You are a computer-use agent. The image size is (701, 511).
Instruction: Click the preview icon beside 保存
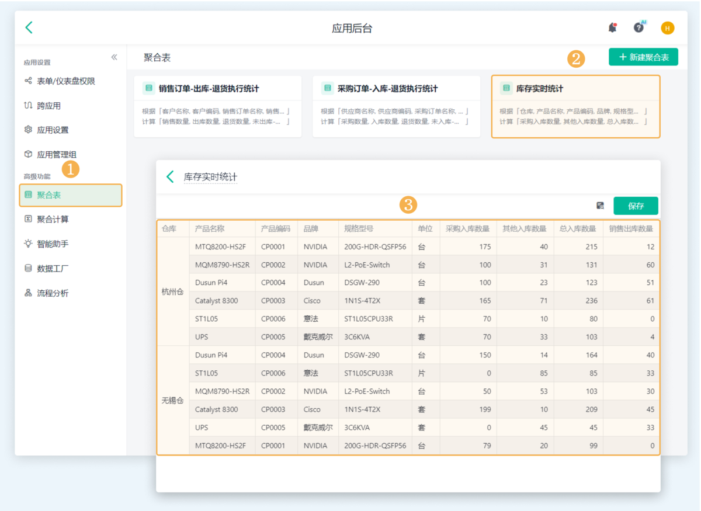[600, 206]
